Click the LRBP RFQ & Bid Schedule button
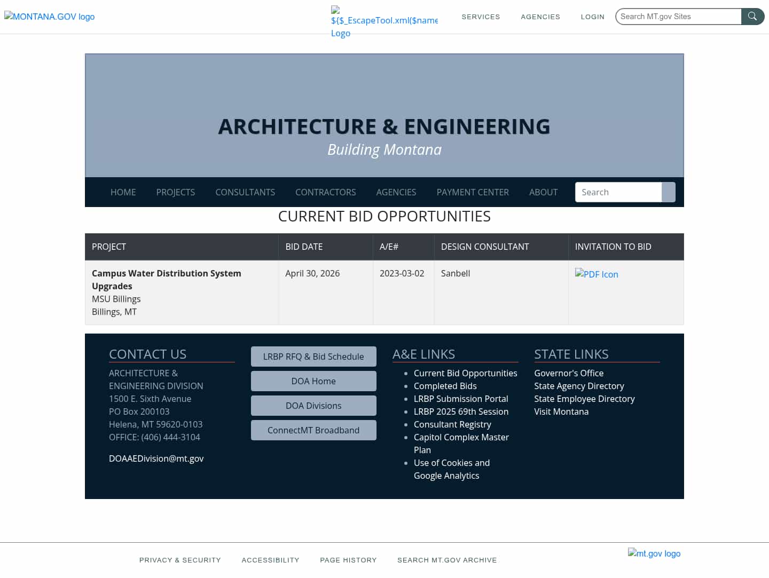769x578 pixels. (313, 357)
